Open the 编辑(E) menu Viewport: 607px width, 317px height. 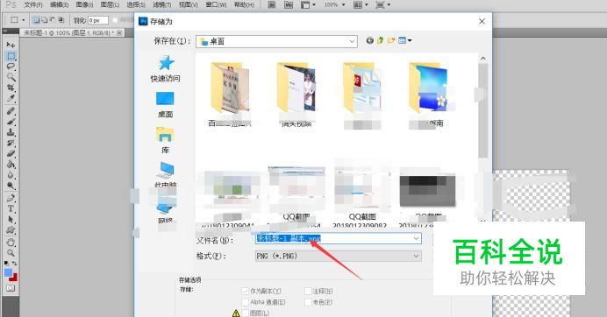coord(59,5)
